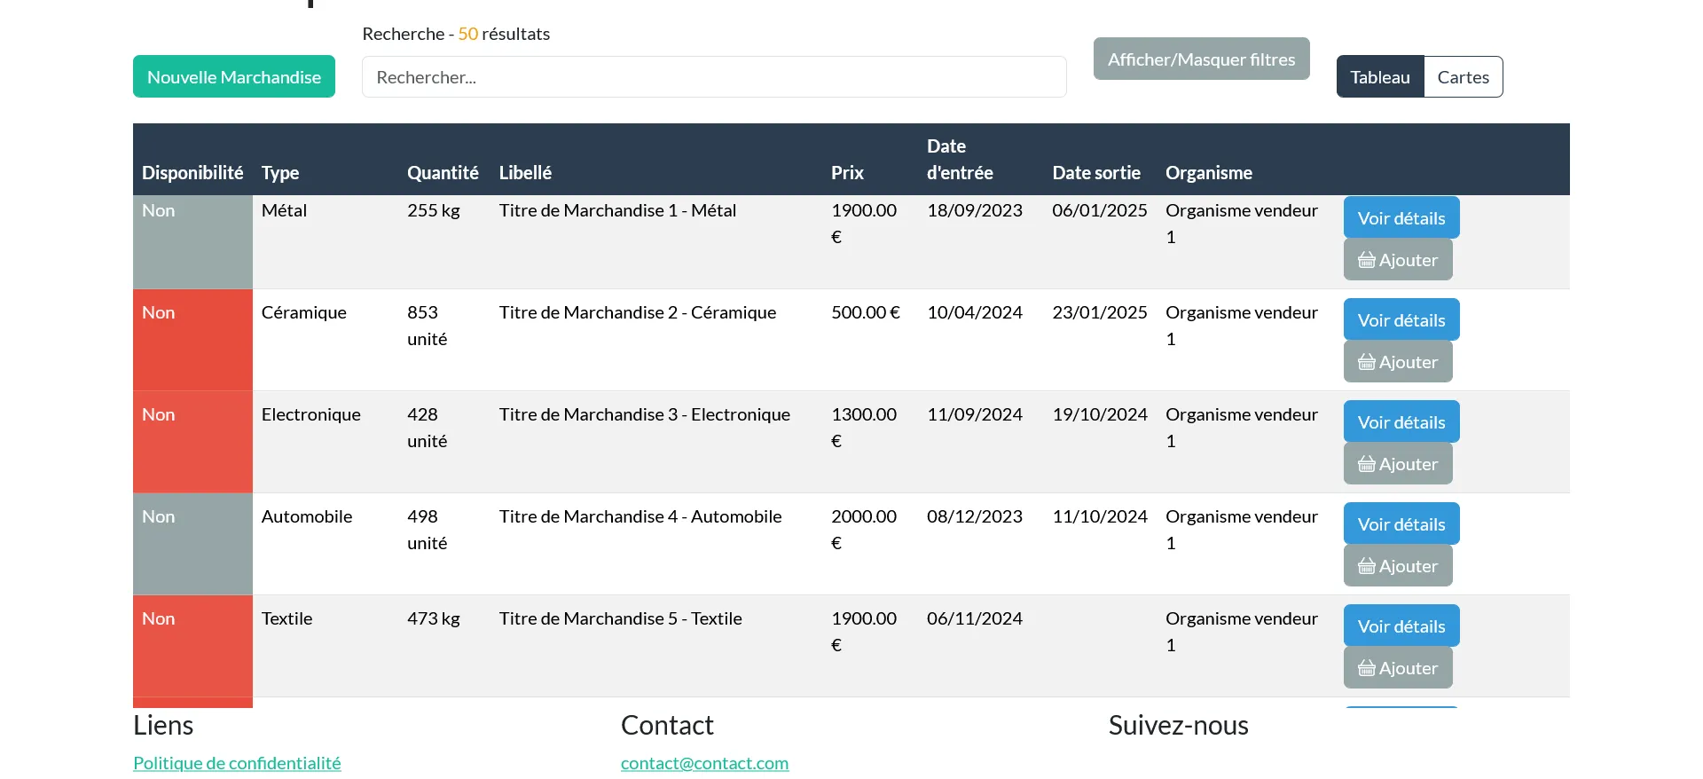
Task: Click basket icon in Céramique row Ajouter button
Action: [1366, 362]
